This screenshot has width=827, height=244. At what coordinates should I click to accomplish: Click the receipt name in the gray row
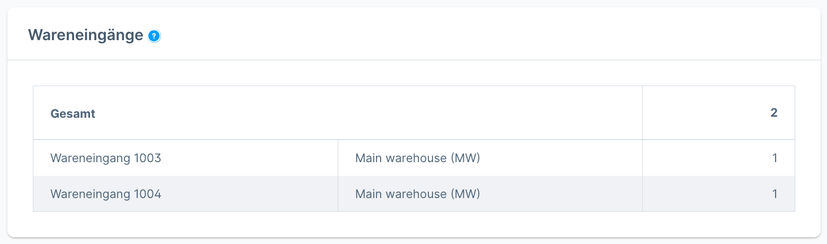[x=105, y=194]
